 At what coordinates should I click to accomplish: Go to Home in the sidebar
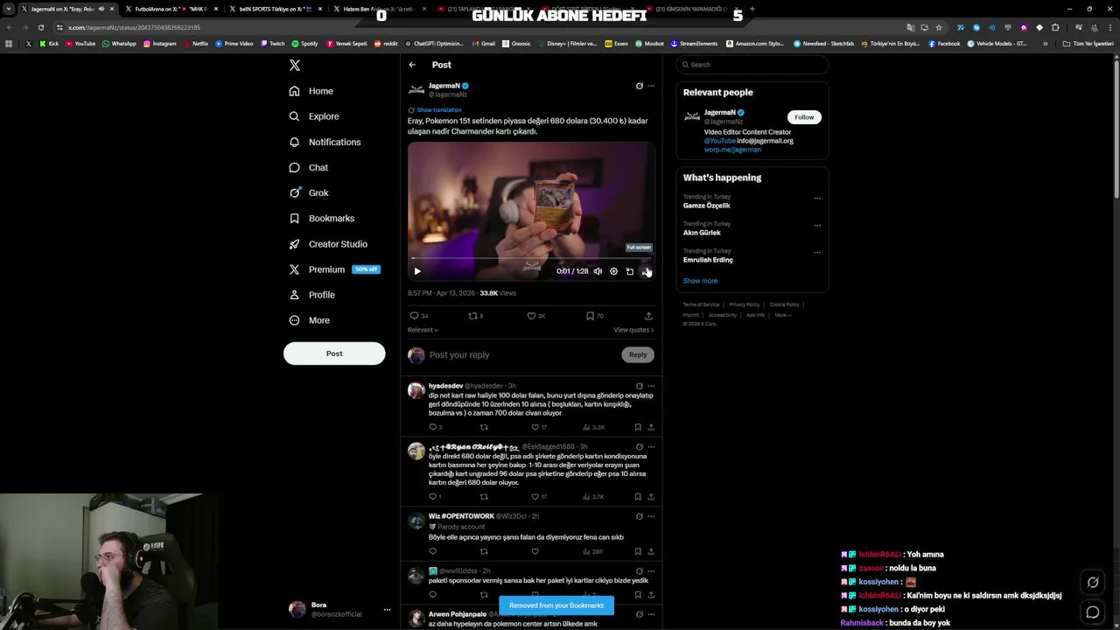pos(311,91)
